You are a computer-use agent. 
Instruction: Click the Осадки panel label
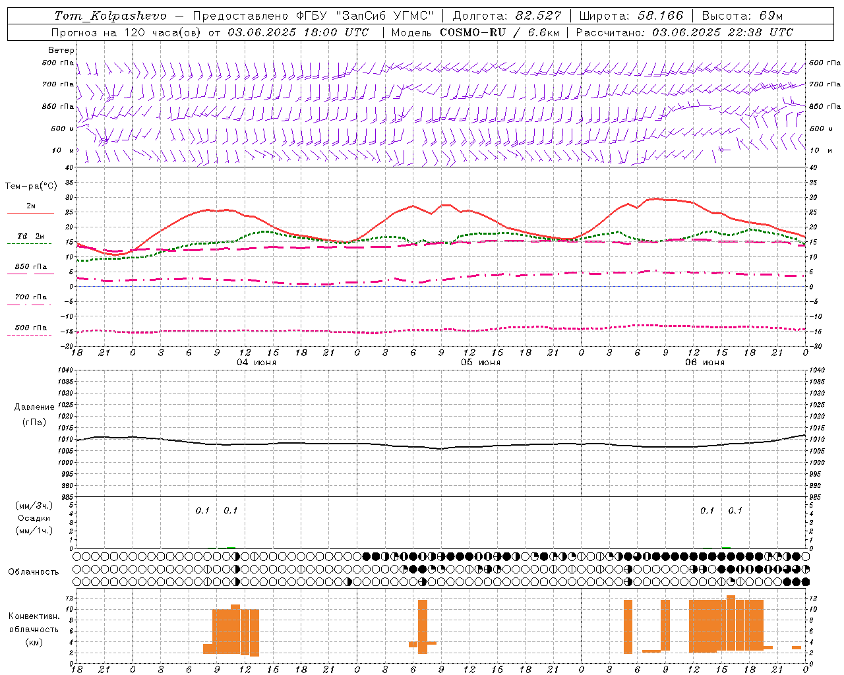point(34,518)
